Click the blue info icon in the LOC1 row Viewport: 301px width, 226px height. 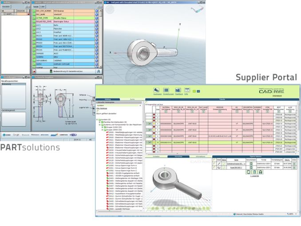coord(97,25)
